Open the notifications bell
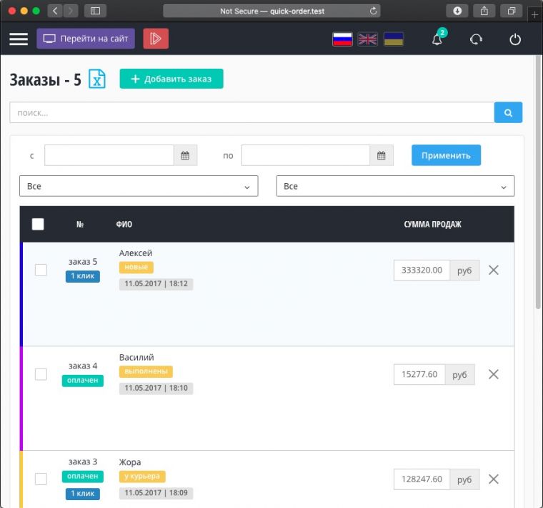The image size is (543, 508). [437, 39]
